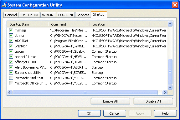Click the Enable All button
This screenshot has height=120, width=180.
[111, 101]
